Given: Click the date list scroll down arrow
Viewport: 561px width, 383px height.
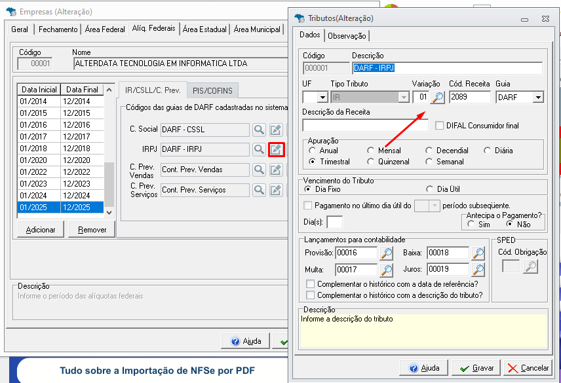Looking at the screenshot, I should tap(109, 212).
